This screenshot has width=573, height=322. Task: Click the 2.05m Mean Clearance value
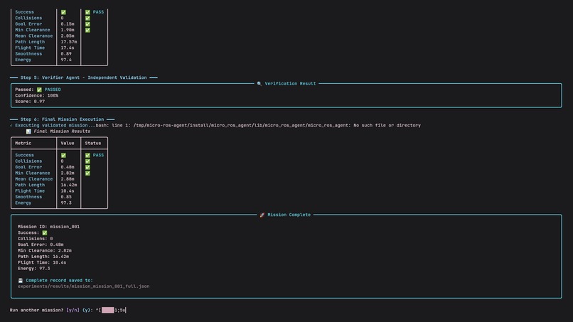[x=68, y=36]
